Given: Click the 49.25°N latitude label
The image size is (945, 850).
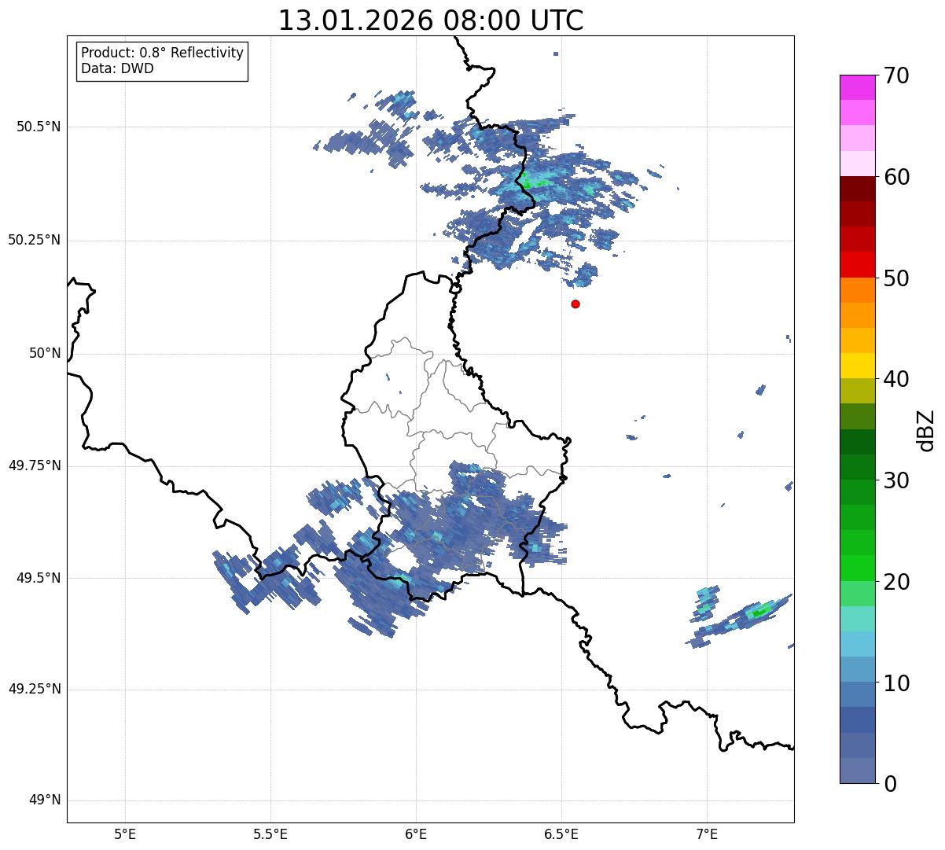Looking at the screenshot, I should pos(35,690).
